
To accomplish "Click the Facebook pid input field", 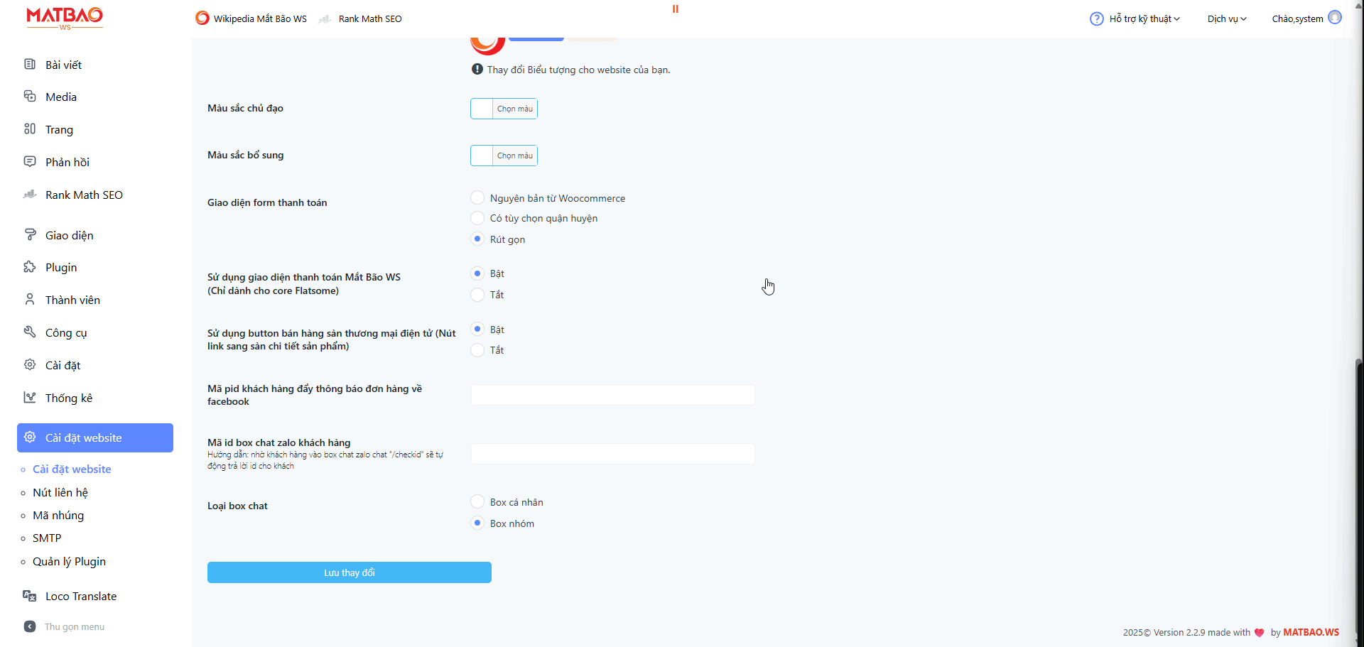I will pyautogui.click(x=612, y=395).
